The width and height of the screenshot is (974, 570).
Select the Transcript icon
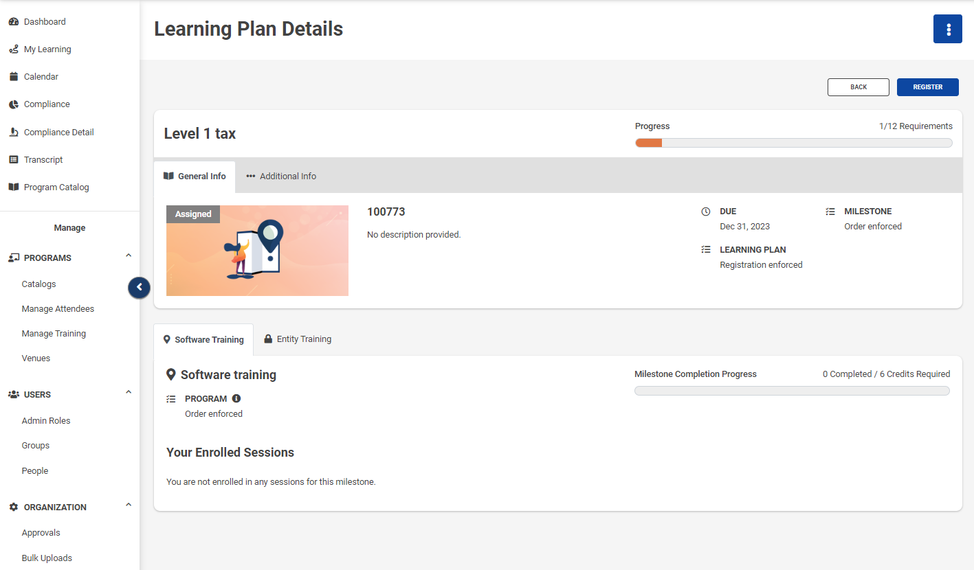pyautogui.click(x=14, y=159)
